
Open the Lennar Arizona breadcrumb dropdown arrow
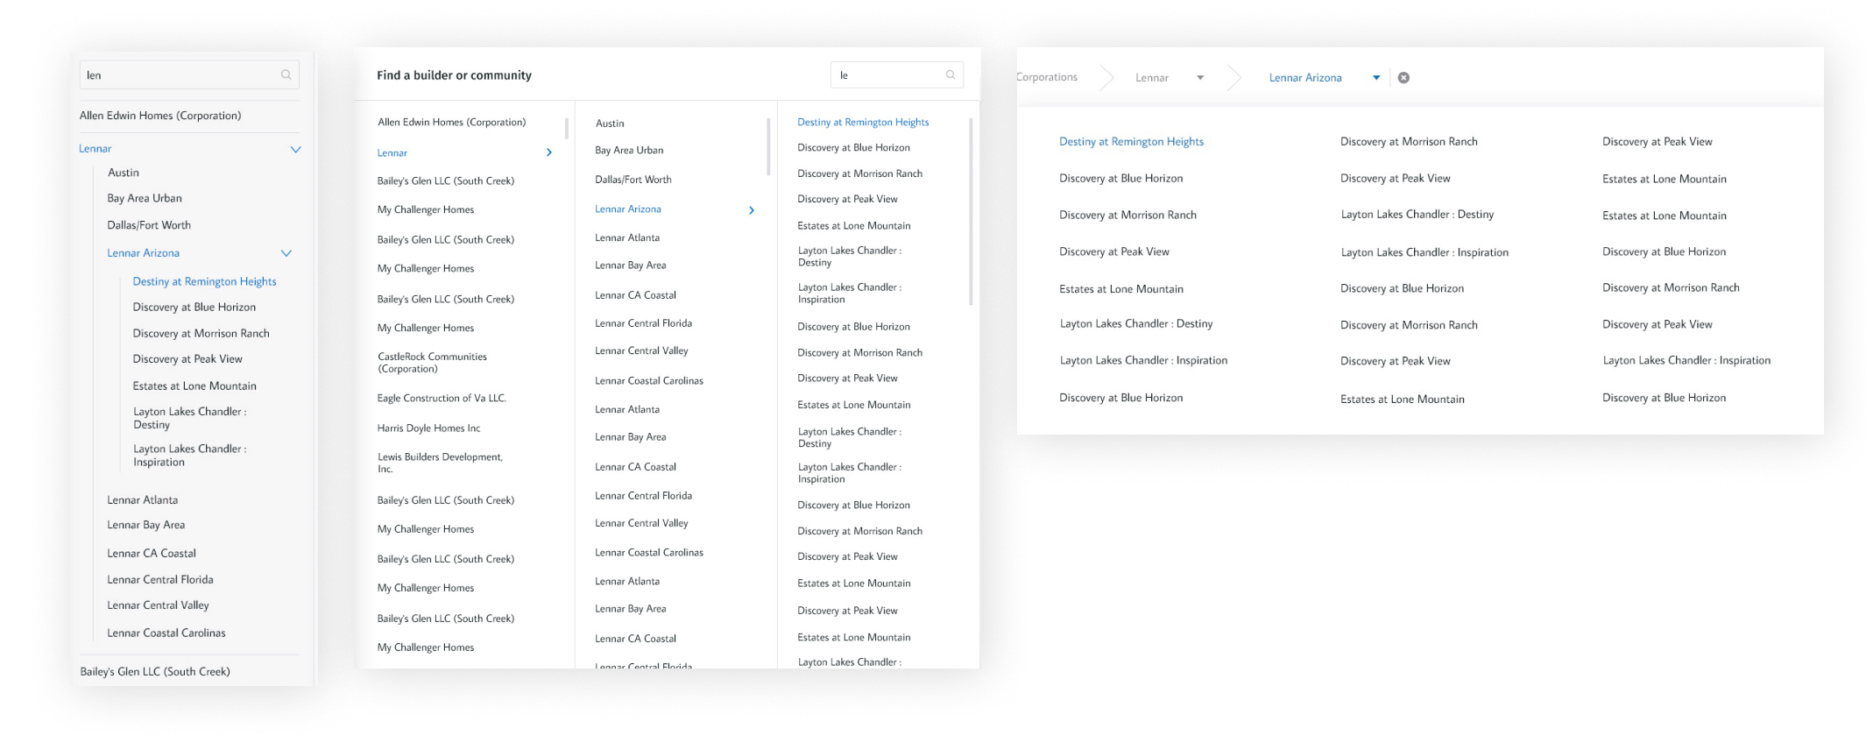pyautogui.click(x=1376, y=78)
